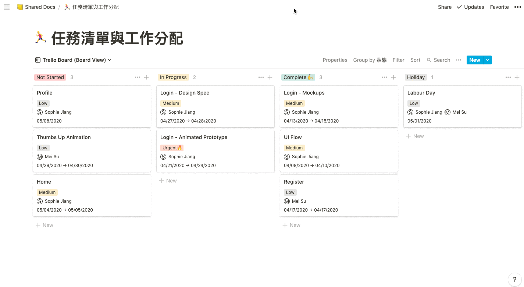Click the Medium tag on Home card

(47, 192)
